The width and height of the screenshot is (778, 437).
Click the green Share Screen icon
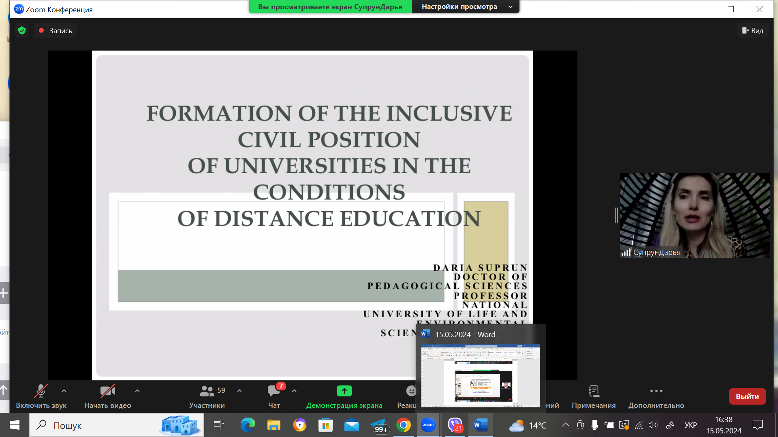[x=344, y=391]
